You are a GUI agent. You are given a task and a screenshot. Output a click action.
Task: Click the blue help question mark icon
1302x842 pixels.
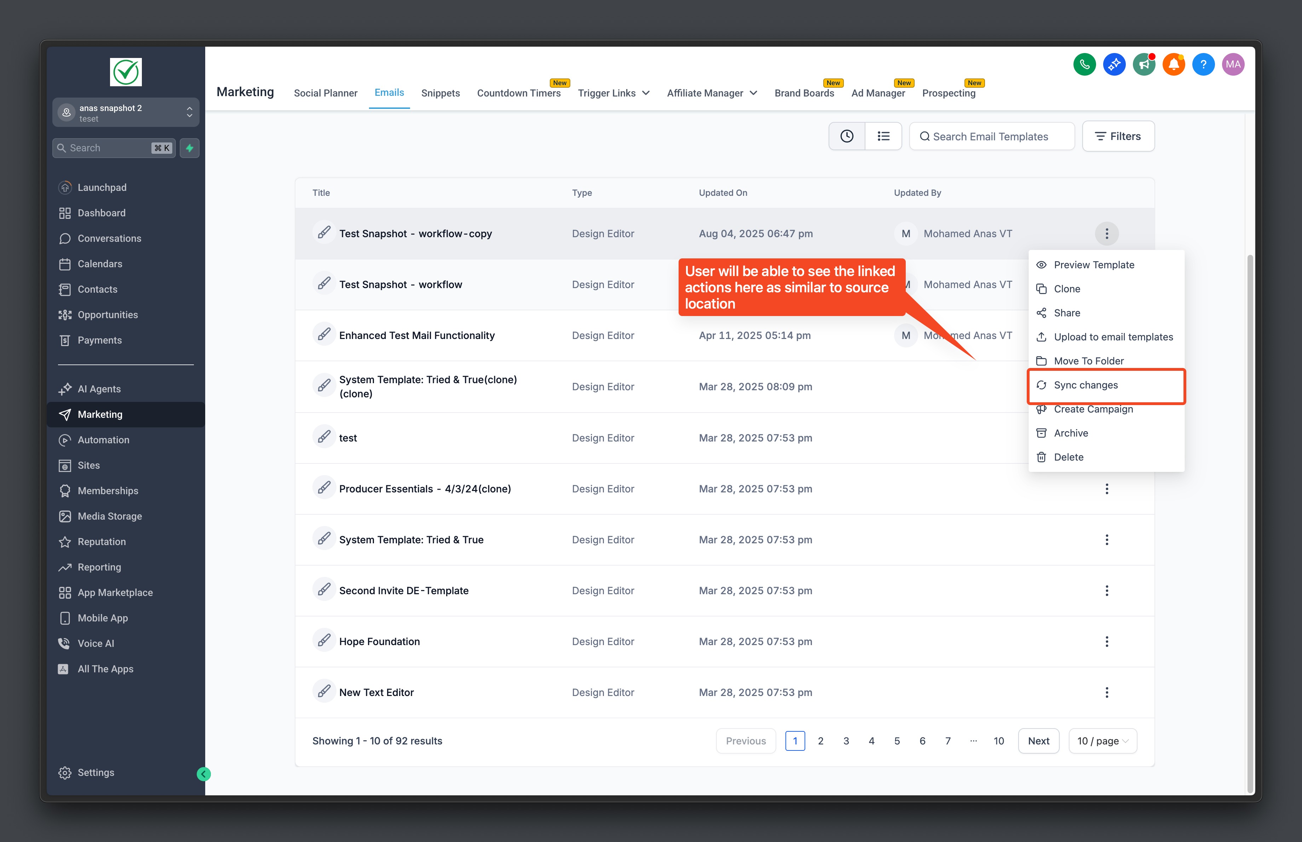1203,64
